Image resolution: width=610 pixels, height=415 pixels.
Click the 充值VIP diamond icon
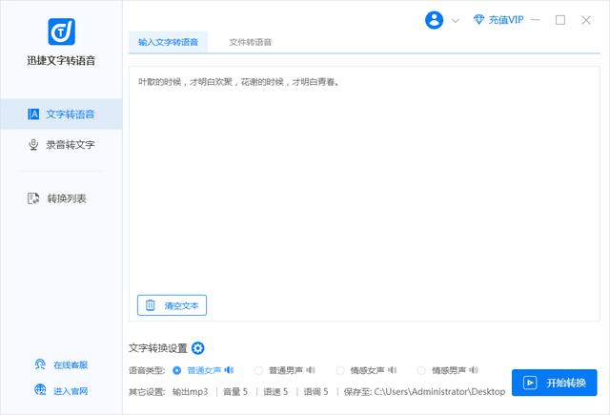coord(479,20)
